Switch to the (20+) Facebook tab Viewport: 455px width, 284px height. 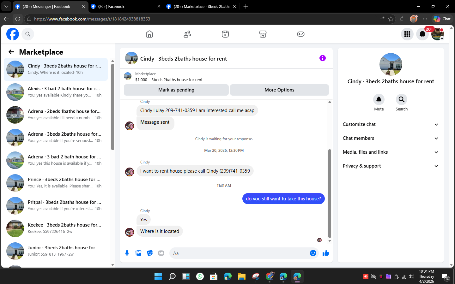(126, 6)
